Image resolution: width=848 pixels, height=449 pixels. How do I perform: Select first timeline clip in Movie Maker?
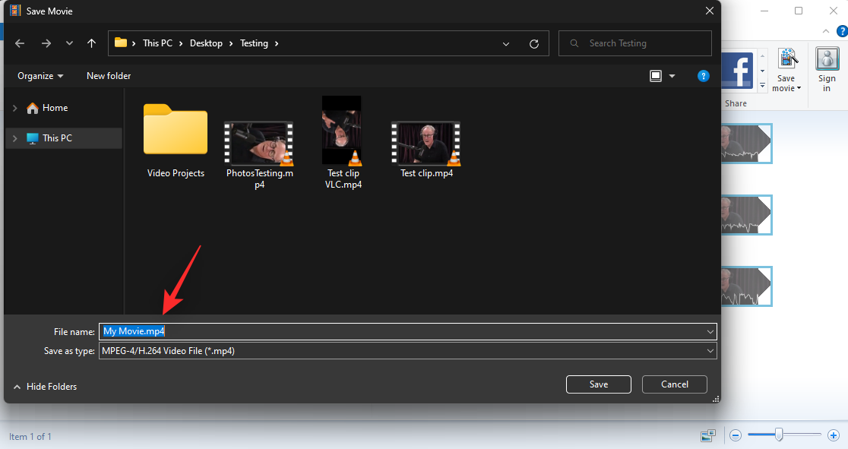click(747, 144)
